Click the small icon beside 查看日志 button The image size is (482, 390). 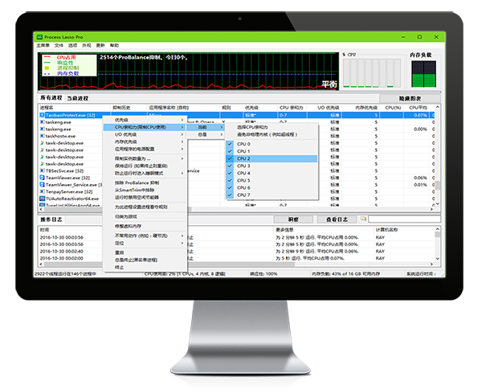coord(363,219)
